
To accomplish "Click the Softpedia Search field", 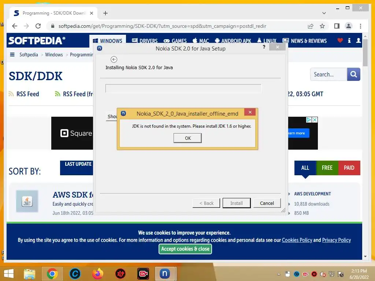I will [328, 74].
